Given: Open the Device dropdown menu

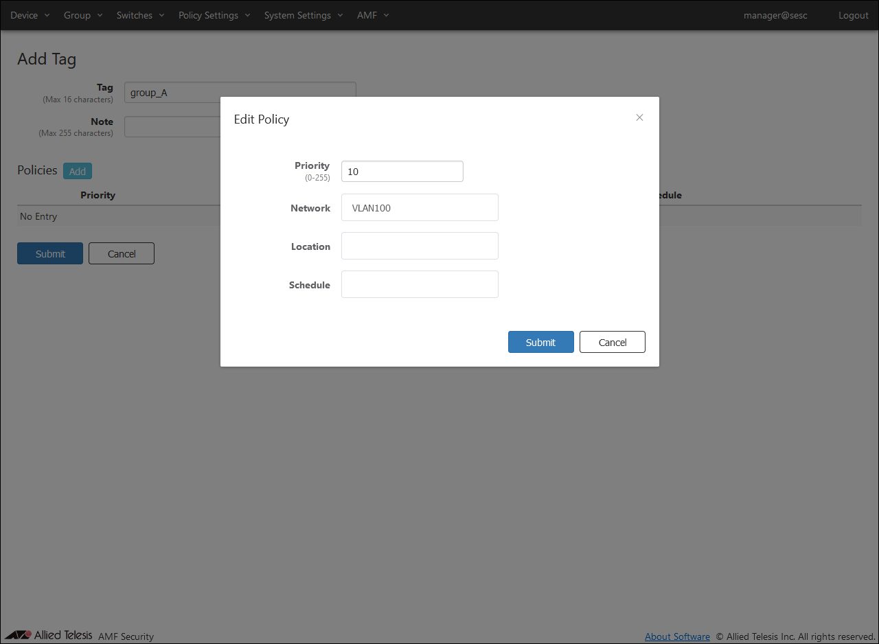Looking at the screenshot, I should [30, 15].
